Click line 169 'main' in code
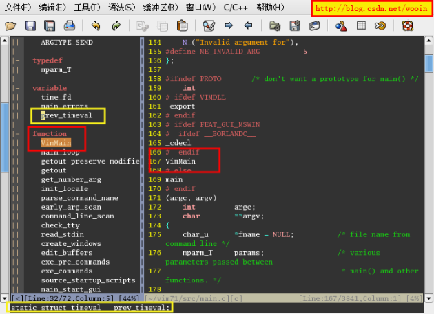 (x=174, y=180)
